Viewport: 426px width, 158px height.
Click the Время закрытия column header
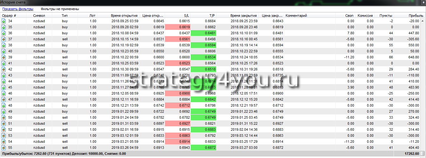[244, 15]
